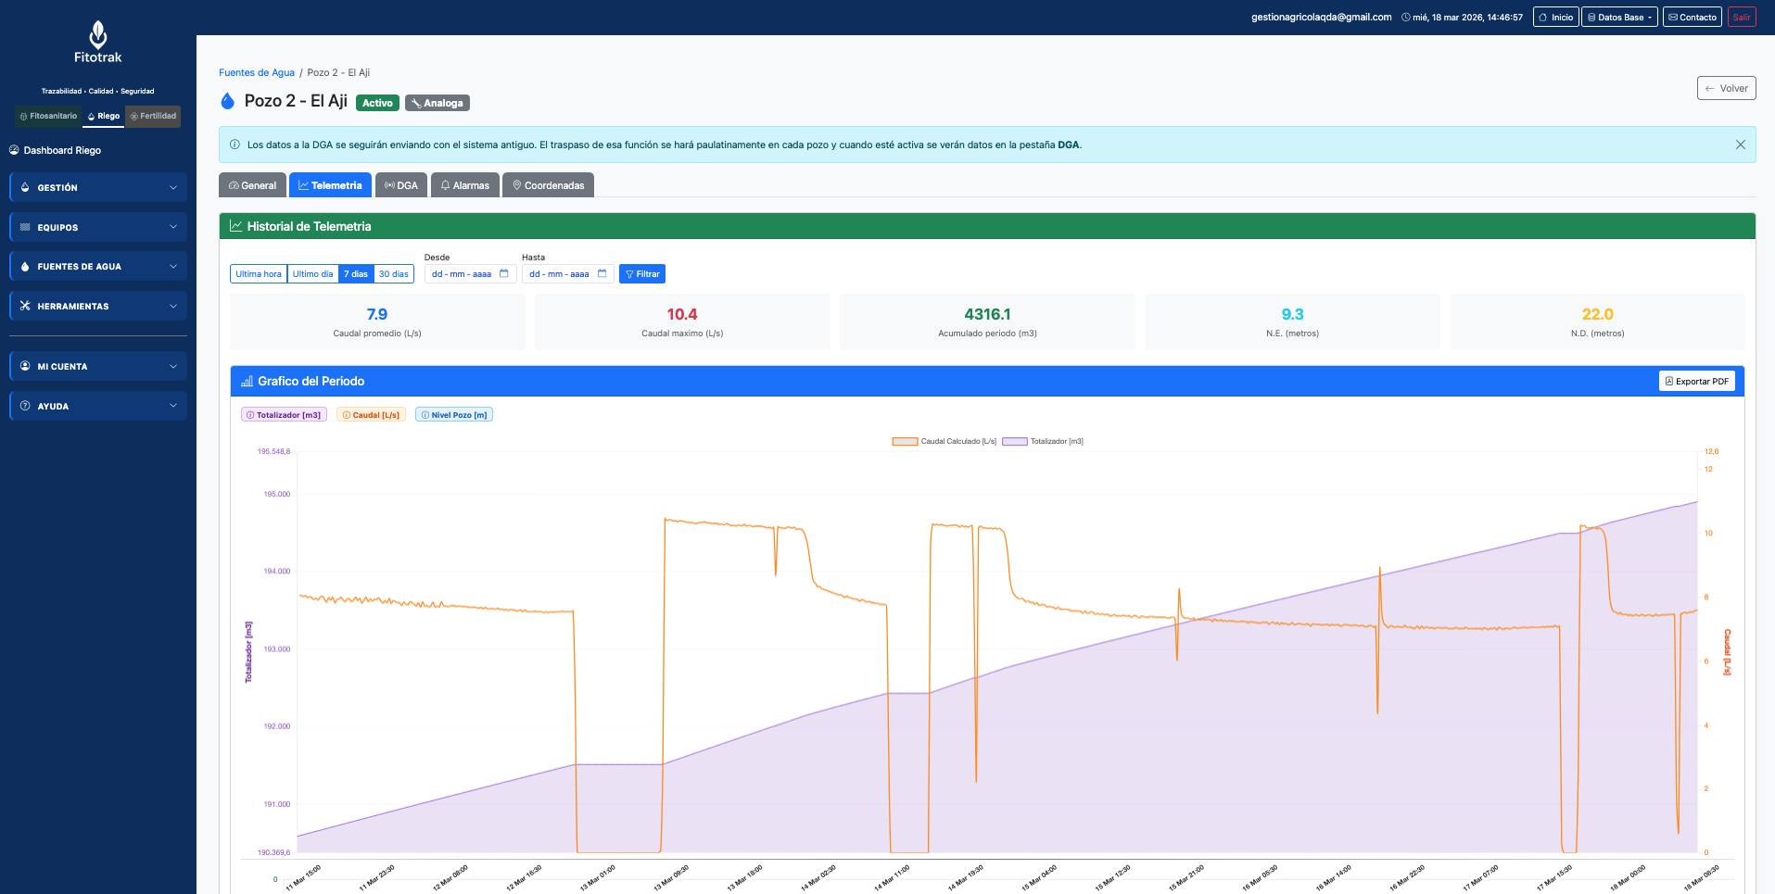Click the Inicio home button
The width and height of the screenshot is (1775, 894).
pyautogui.click(x=1555, y=17)
